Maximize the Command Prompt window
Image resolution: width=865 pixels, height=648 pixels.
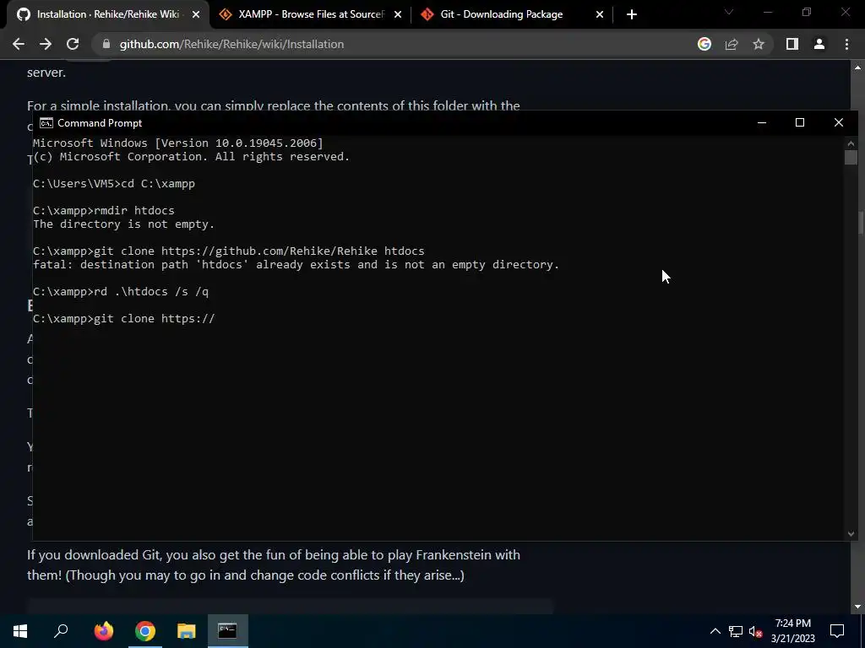[x=800, y=122]
